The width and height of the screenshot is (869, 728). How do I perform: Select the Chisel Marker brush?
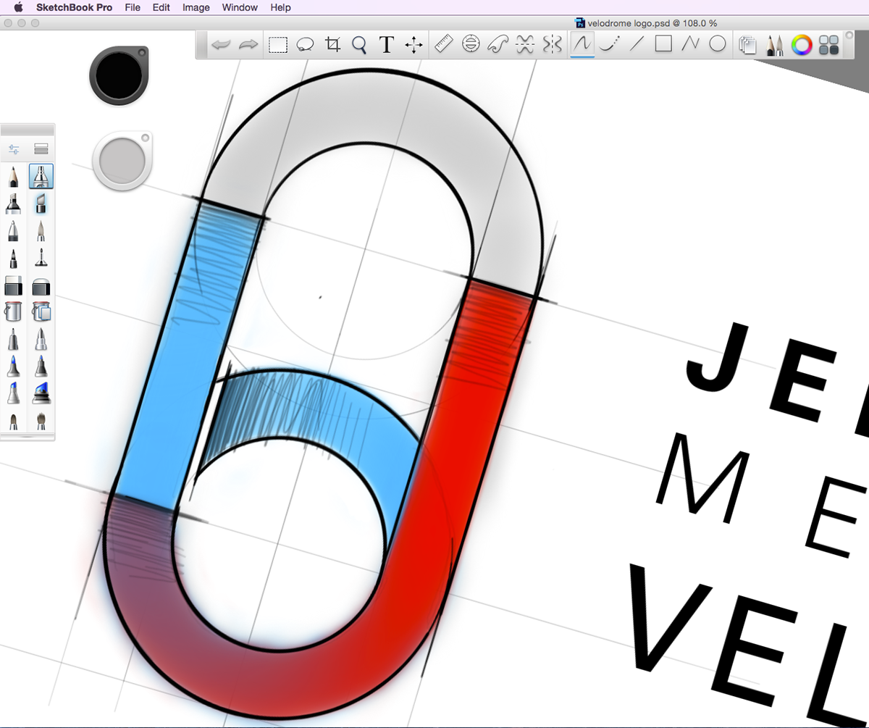click(13, 204)
